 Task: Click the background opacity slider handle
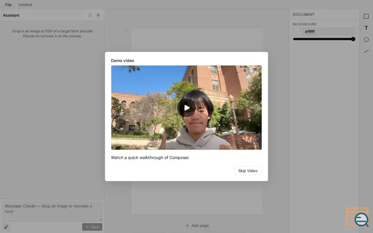(353, 39)
